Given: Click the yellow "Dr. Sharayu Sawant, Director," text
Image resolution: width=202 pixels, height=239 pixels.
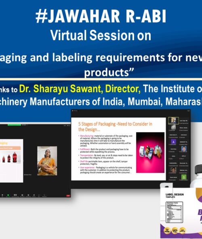Looking at the screenshot, I should click(80, 89).
